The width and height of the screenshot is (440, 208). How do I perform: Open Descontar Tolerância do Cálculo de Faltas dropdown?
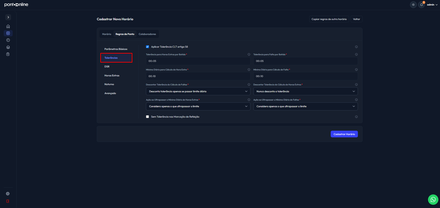[198, 91]
